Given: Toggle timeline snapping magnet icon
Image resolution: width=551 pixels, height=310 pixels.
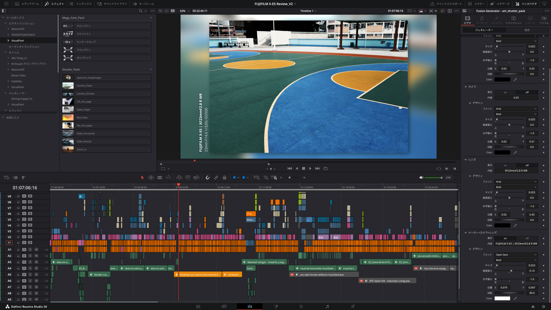Looking at the screenshot, I should (x=208, y=178).
